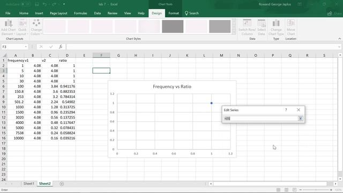Click the zoom out minus button

pos(301,190)
